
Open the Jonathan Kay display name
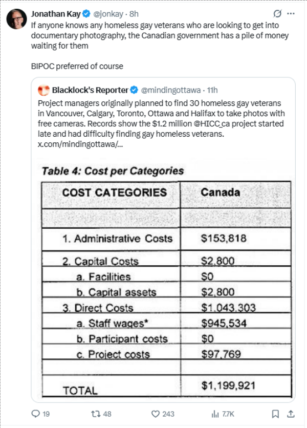click(55, 14)
